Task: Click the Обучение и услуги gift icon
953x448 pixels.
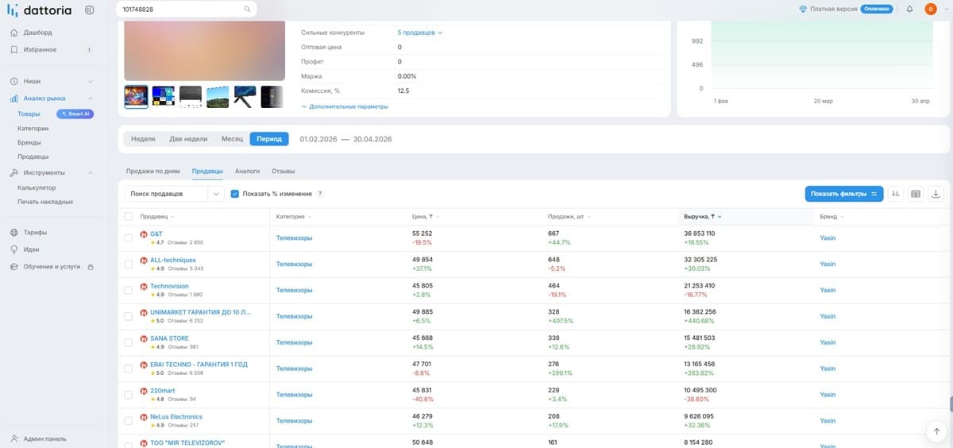Action: coord(14,267)
